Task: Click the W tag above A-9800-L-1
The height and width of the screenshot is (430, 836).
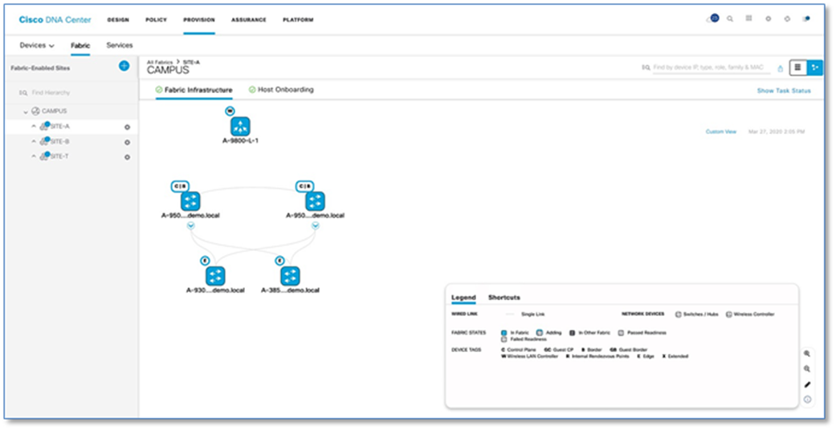Action: [230, 111]
